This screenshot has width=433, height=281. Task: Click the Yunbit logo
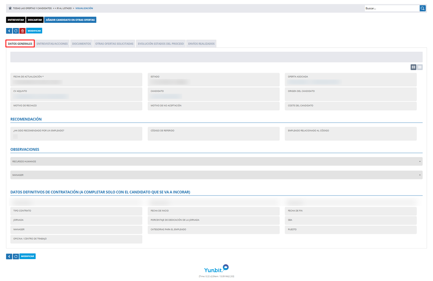tap(216, 269)
